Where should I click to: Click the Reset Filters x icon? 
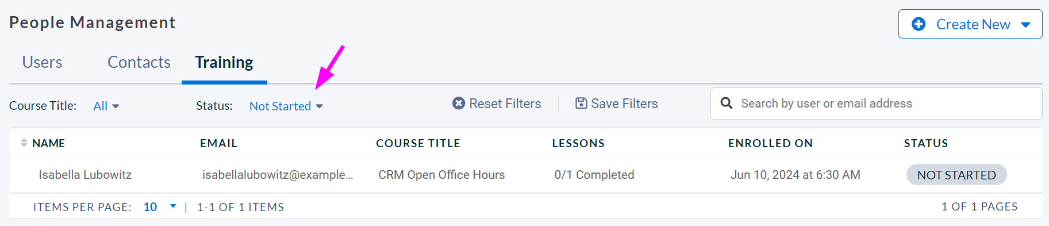point(459,104)
